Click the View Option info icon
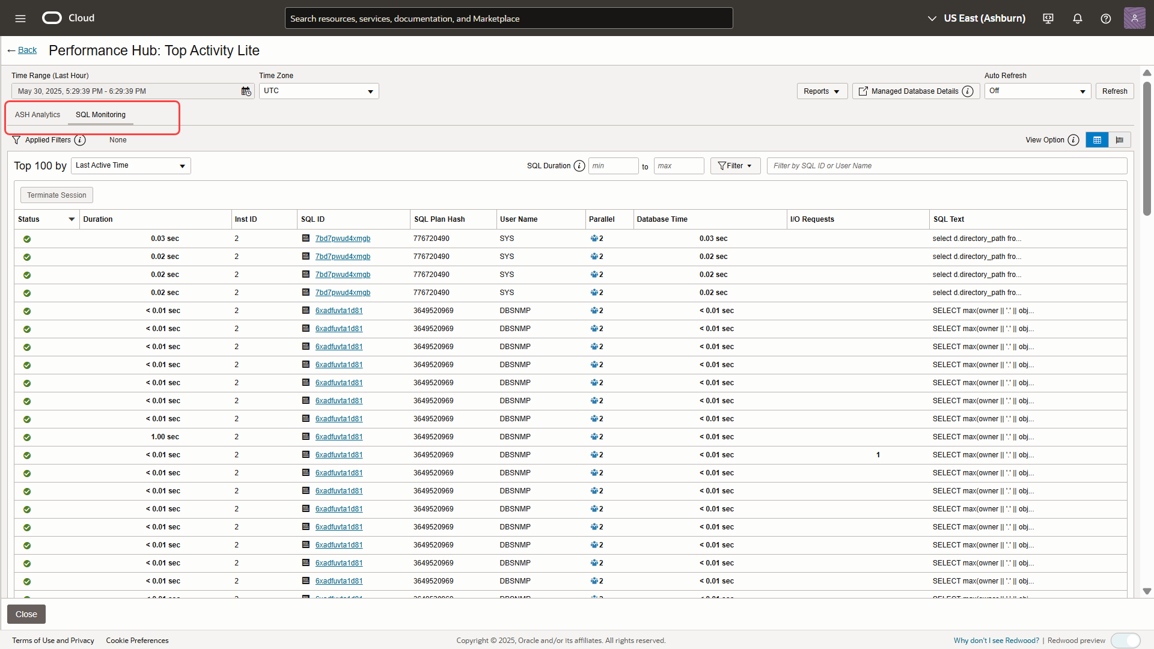 [x=1073, y=140]
